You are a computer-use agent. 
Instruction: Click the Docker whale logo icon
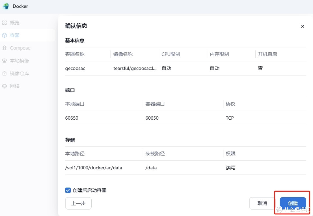[x=6, y=6]
